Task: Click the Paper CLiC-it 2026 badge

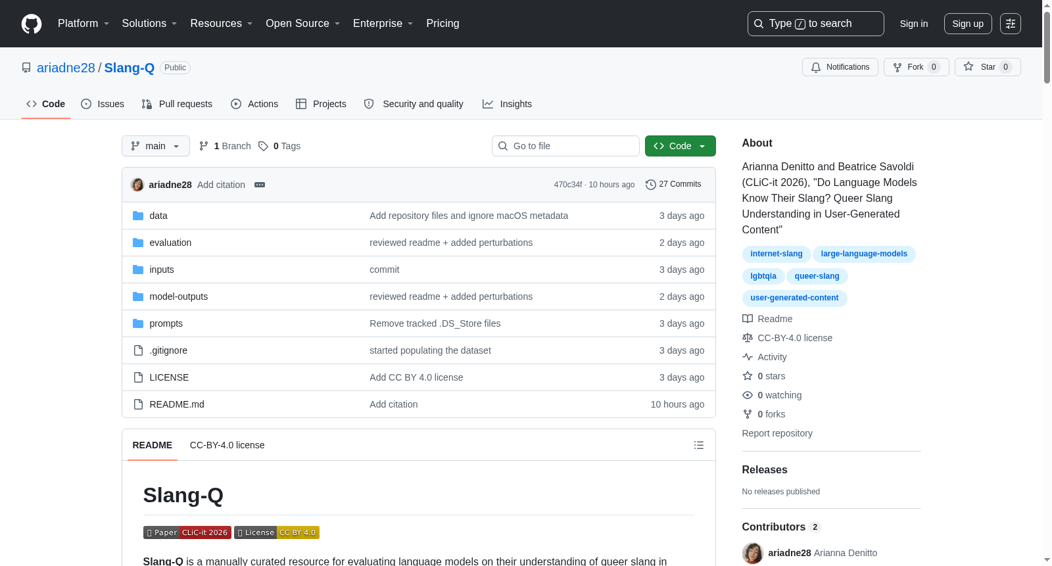Action: click(187, 532)
